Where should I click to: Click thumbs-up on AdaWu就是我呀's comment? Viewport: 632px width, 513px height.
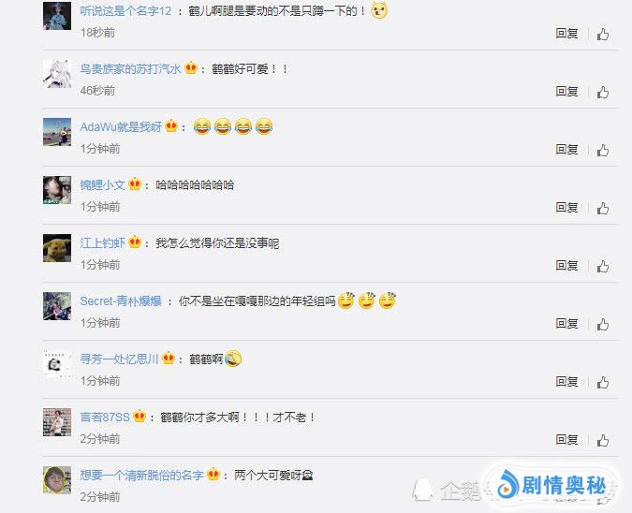coord(603,151)
